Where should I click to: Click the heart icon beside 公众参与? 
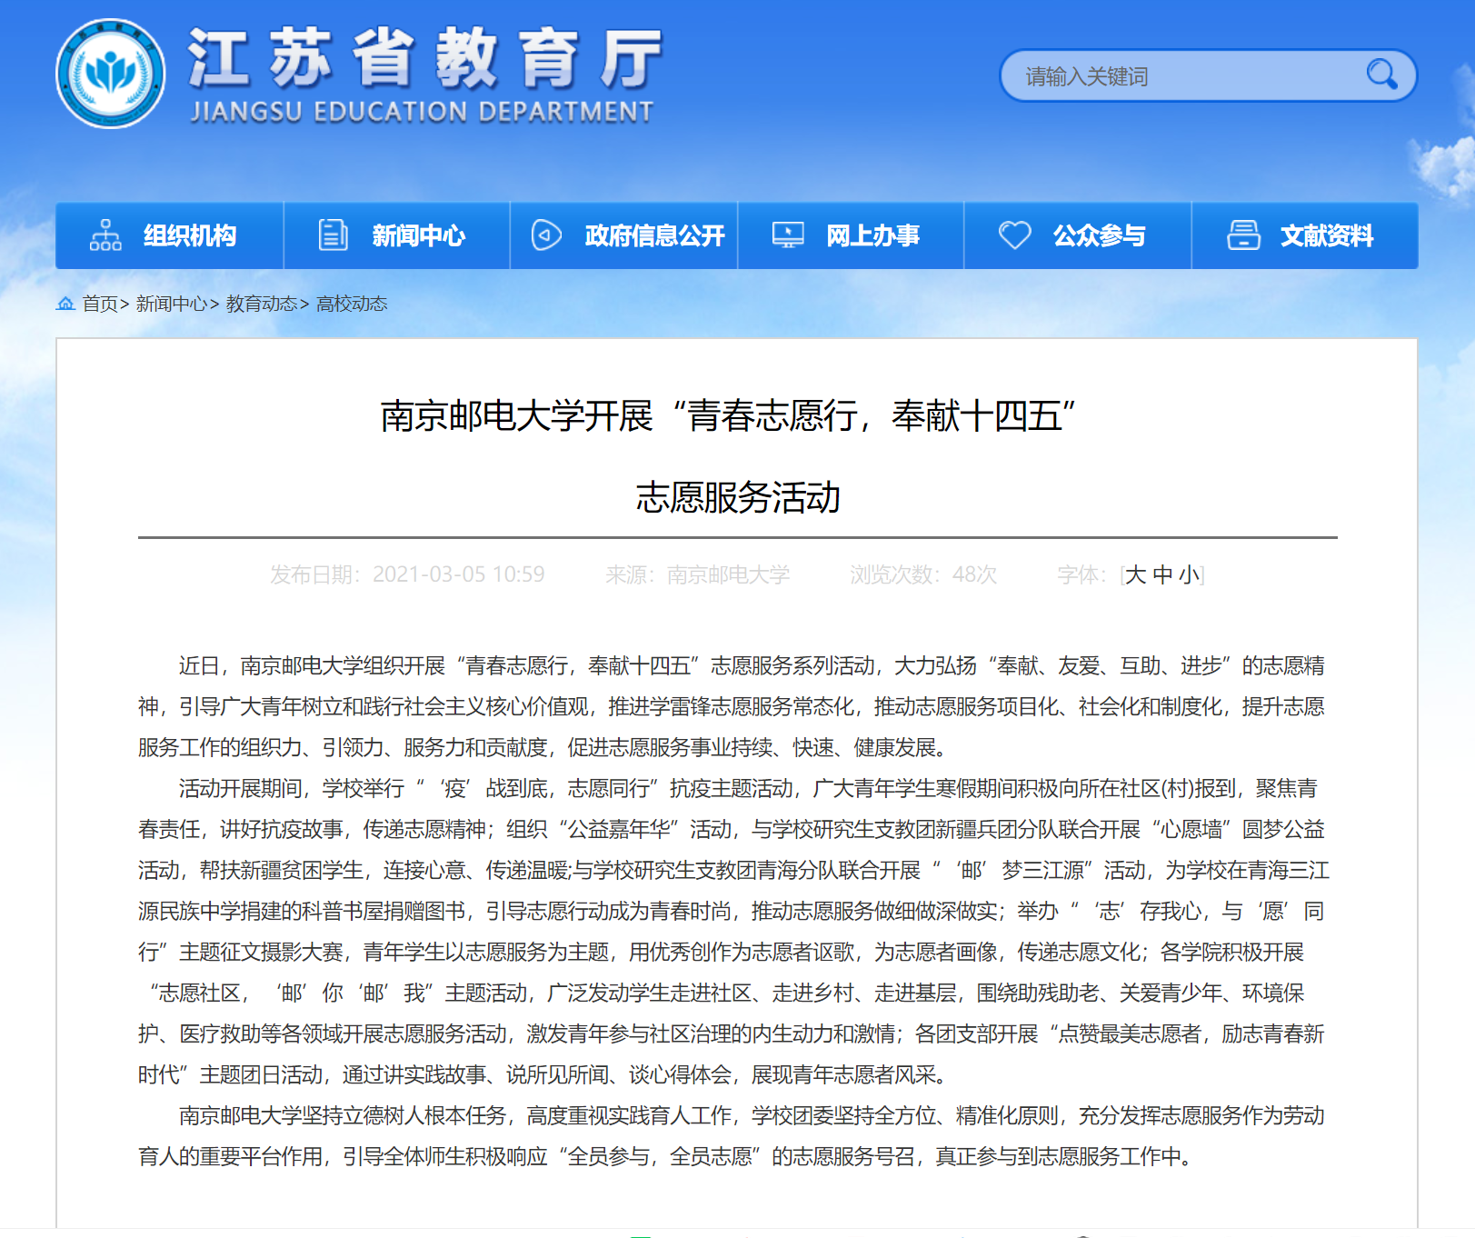coord(1014,235)
